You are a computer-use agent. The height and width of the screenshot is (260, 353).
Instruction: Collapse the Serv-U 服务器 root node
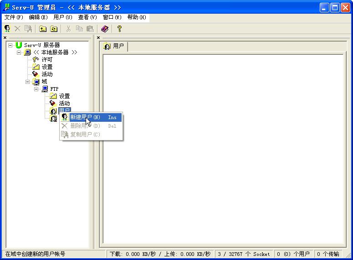click(10, 45)
